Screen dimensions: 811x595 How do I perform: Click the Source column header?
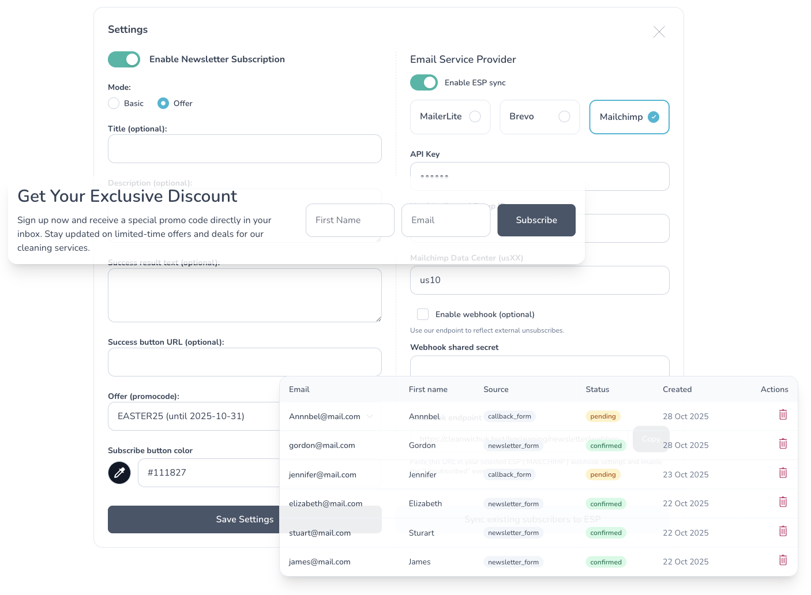point(496,390)
